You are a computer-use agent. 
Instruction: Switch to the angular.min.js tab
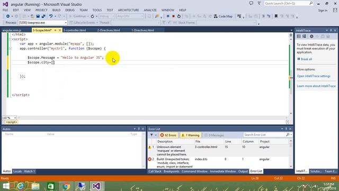[x=12, y=30]
